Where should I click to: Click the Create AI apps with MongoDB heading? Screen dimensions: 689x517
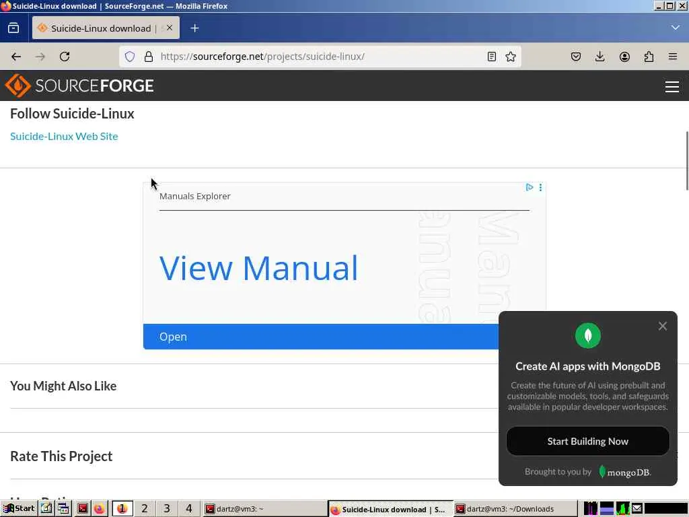(x=588, y=366)
